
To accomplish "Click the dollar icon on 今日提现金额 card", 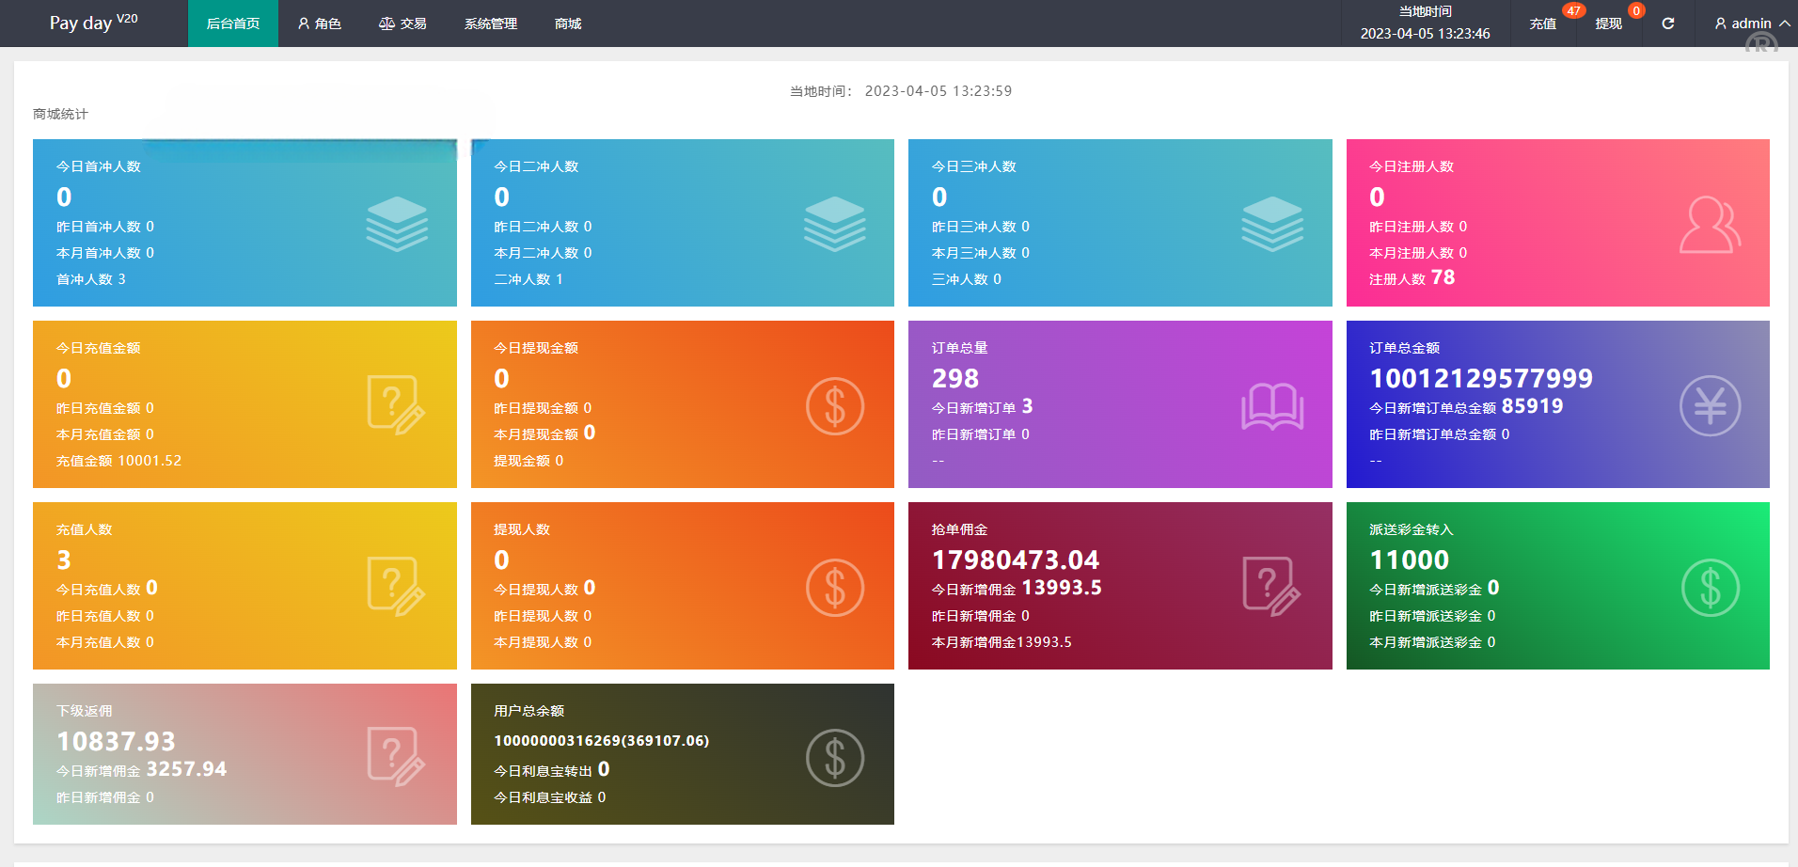I will click(x=834, y=406).
